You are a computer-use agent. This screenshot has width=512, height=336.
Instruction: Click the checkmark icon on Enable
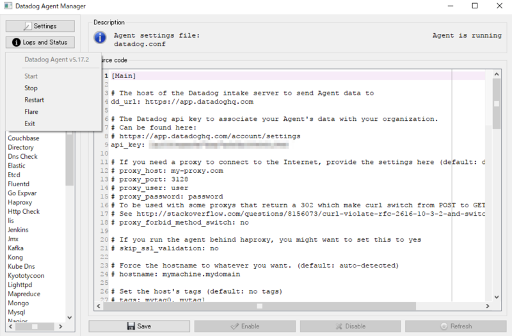(234, 326)
